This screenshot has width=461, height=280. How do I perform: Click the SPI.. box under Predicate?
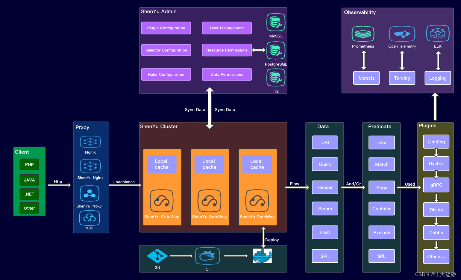[x=382, y=256]
